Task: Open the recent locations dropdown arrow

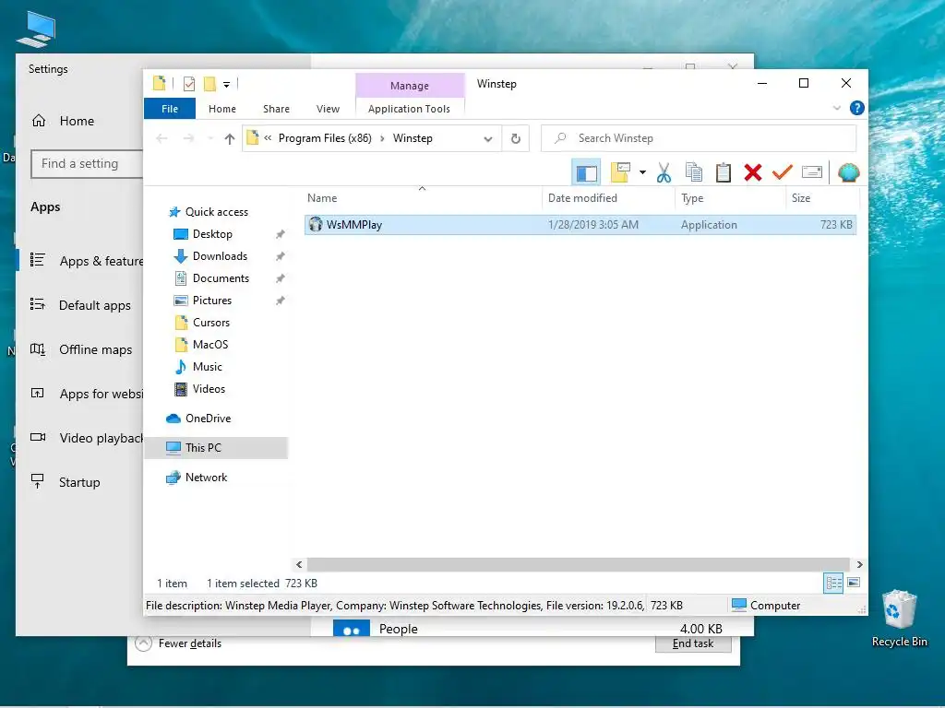Action: [210, 139]
